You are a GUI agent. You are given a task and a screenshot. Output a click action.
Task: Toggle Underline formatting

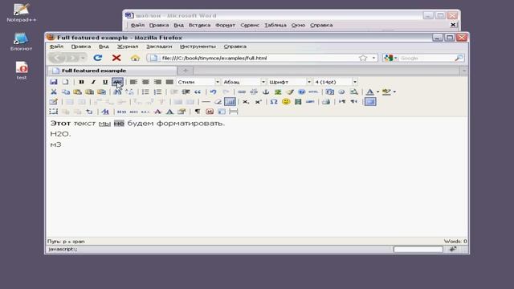point(105,82)
